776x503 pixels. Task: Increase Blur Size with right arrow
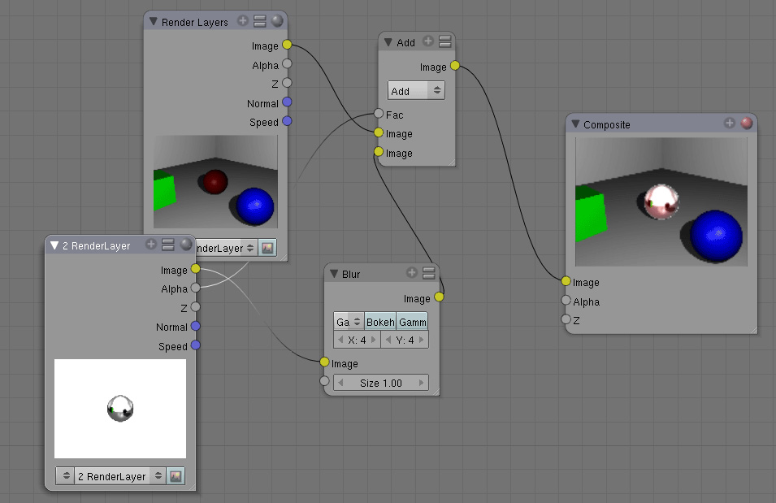pyautogui.click(x=421, y=383)
